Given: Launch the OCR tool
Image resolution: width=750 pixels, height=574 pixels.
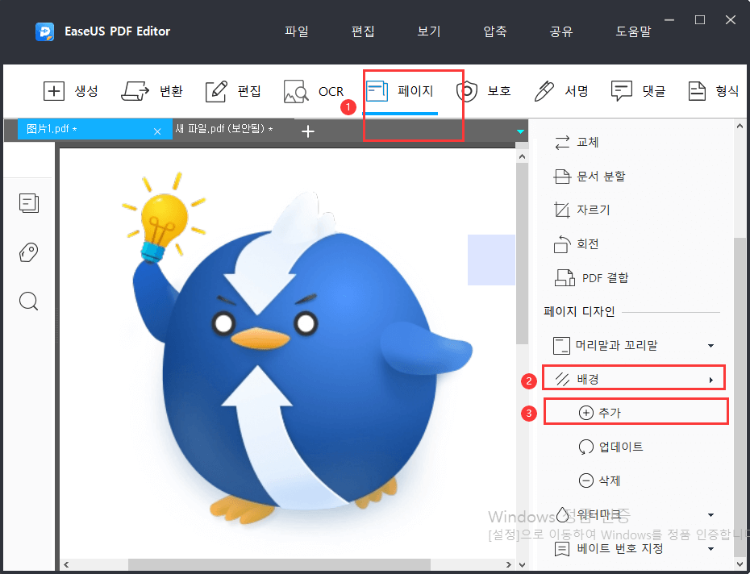Looking at the screenshot, I should point(313,91).
